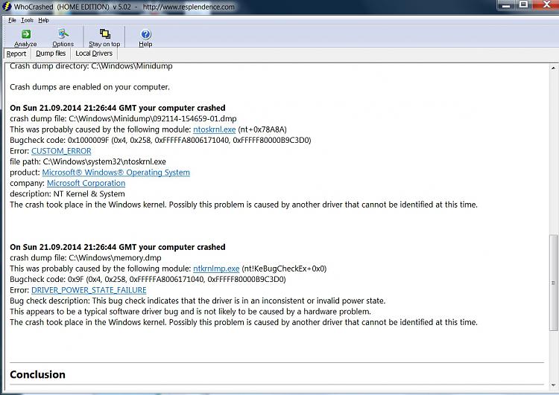
Task: Click the memory.dmp crash dump file line
Action: point(86,257)
